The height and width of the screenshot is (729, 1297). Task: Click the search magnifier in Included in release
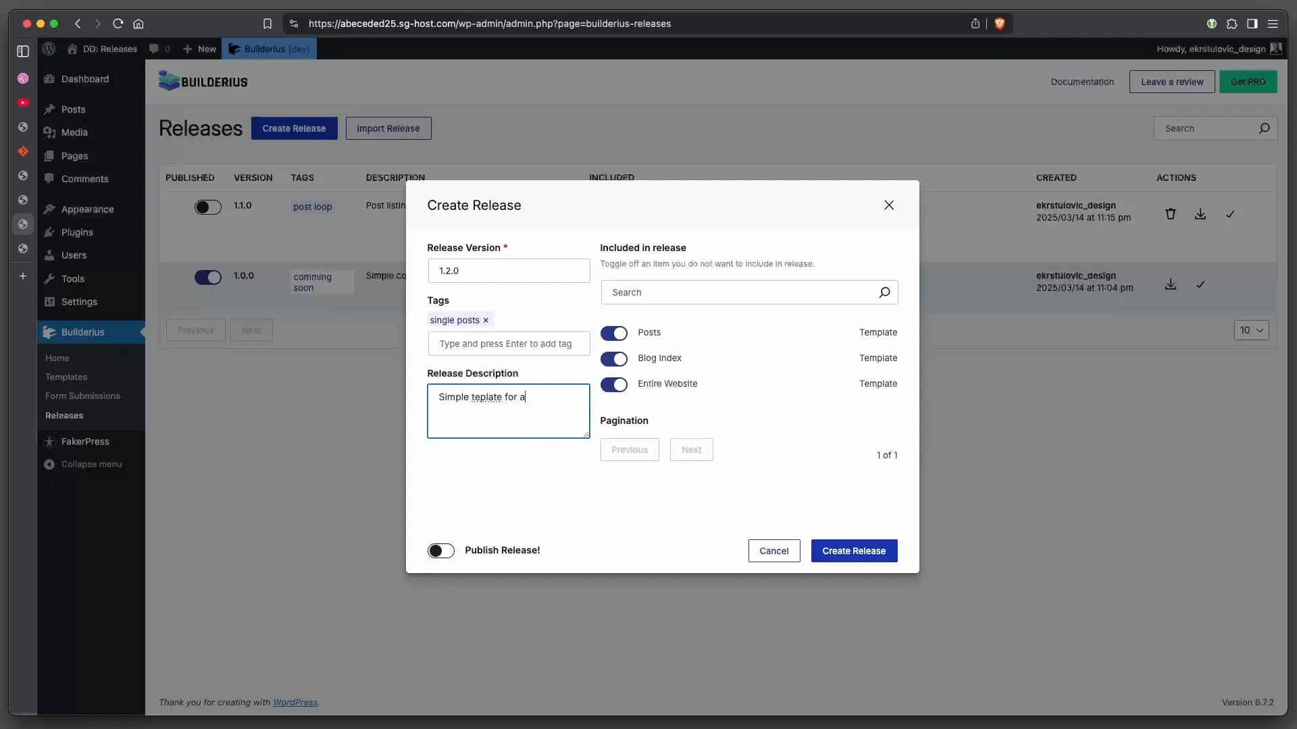coord(884,292)
